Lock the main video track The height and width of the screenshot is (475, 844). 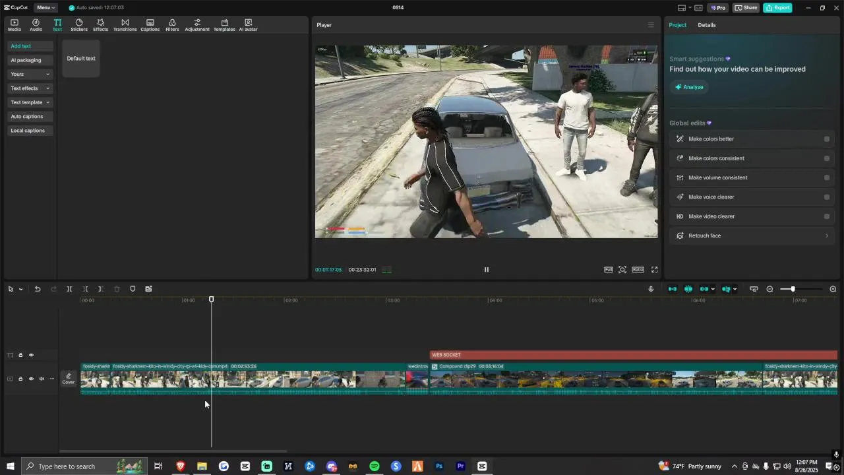coord(20,379)
